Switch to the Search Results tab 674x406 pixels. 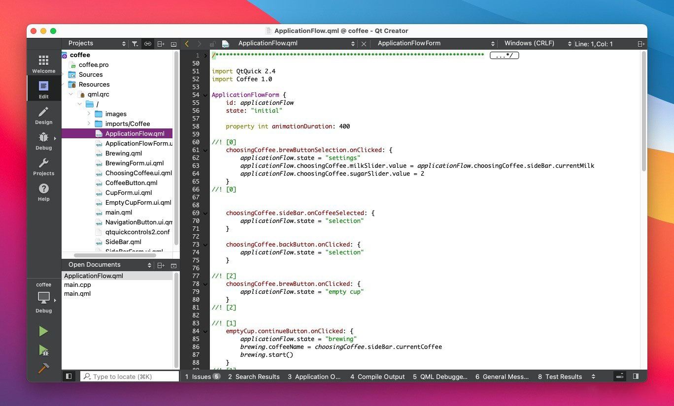(x=254, y=376)
